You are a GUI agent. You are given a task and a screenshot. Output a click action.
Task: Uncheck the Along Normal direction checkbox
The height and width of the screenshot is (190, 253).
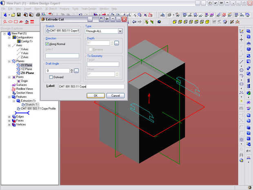tap(48, 44)
